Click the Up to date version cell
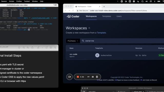The image size is (164, 92). click(141, 55)
